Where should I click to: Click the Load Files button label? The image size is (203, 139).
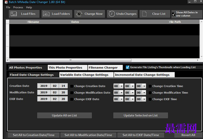(x=28, y=14)
